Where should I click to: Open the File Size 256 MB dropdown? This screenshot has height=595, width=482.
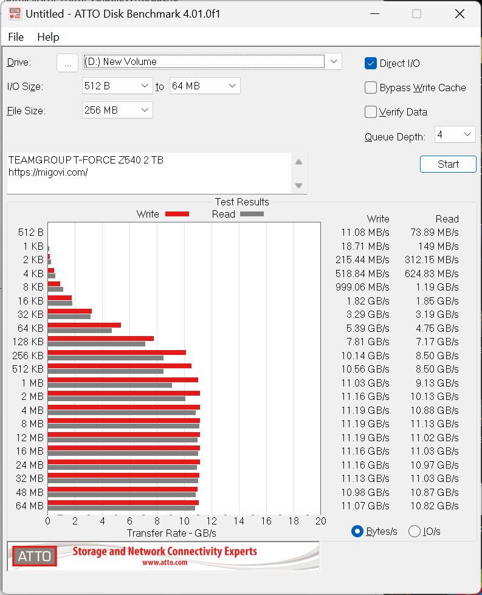pos(117,110)
